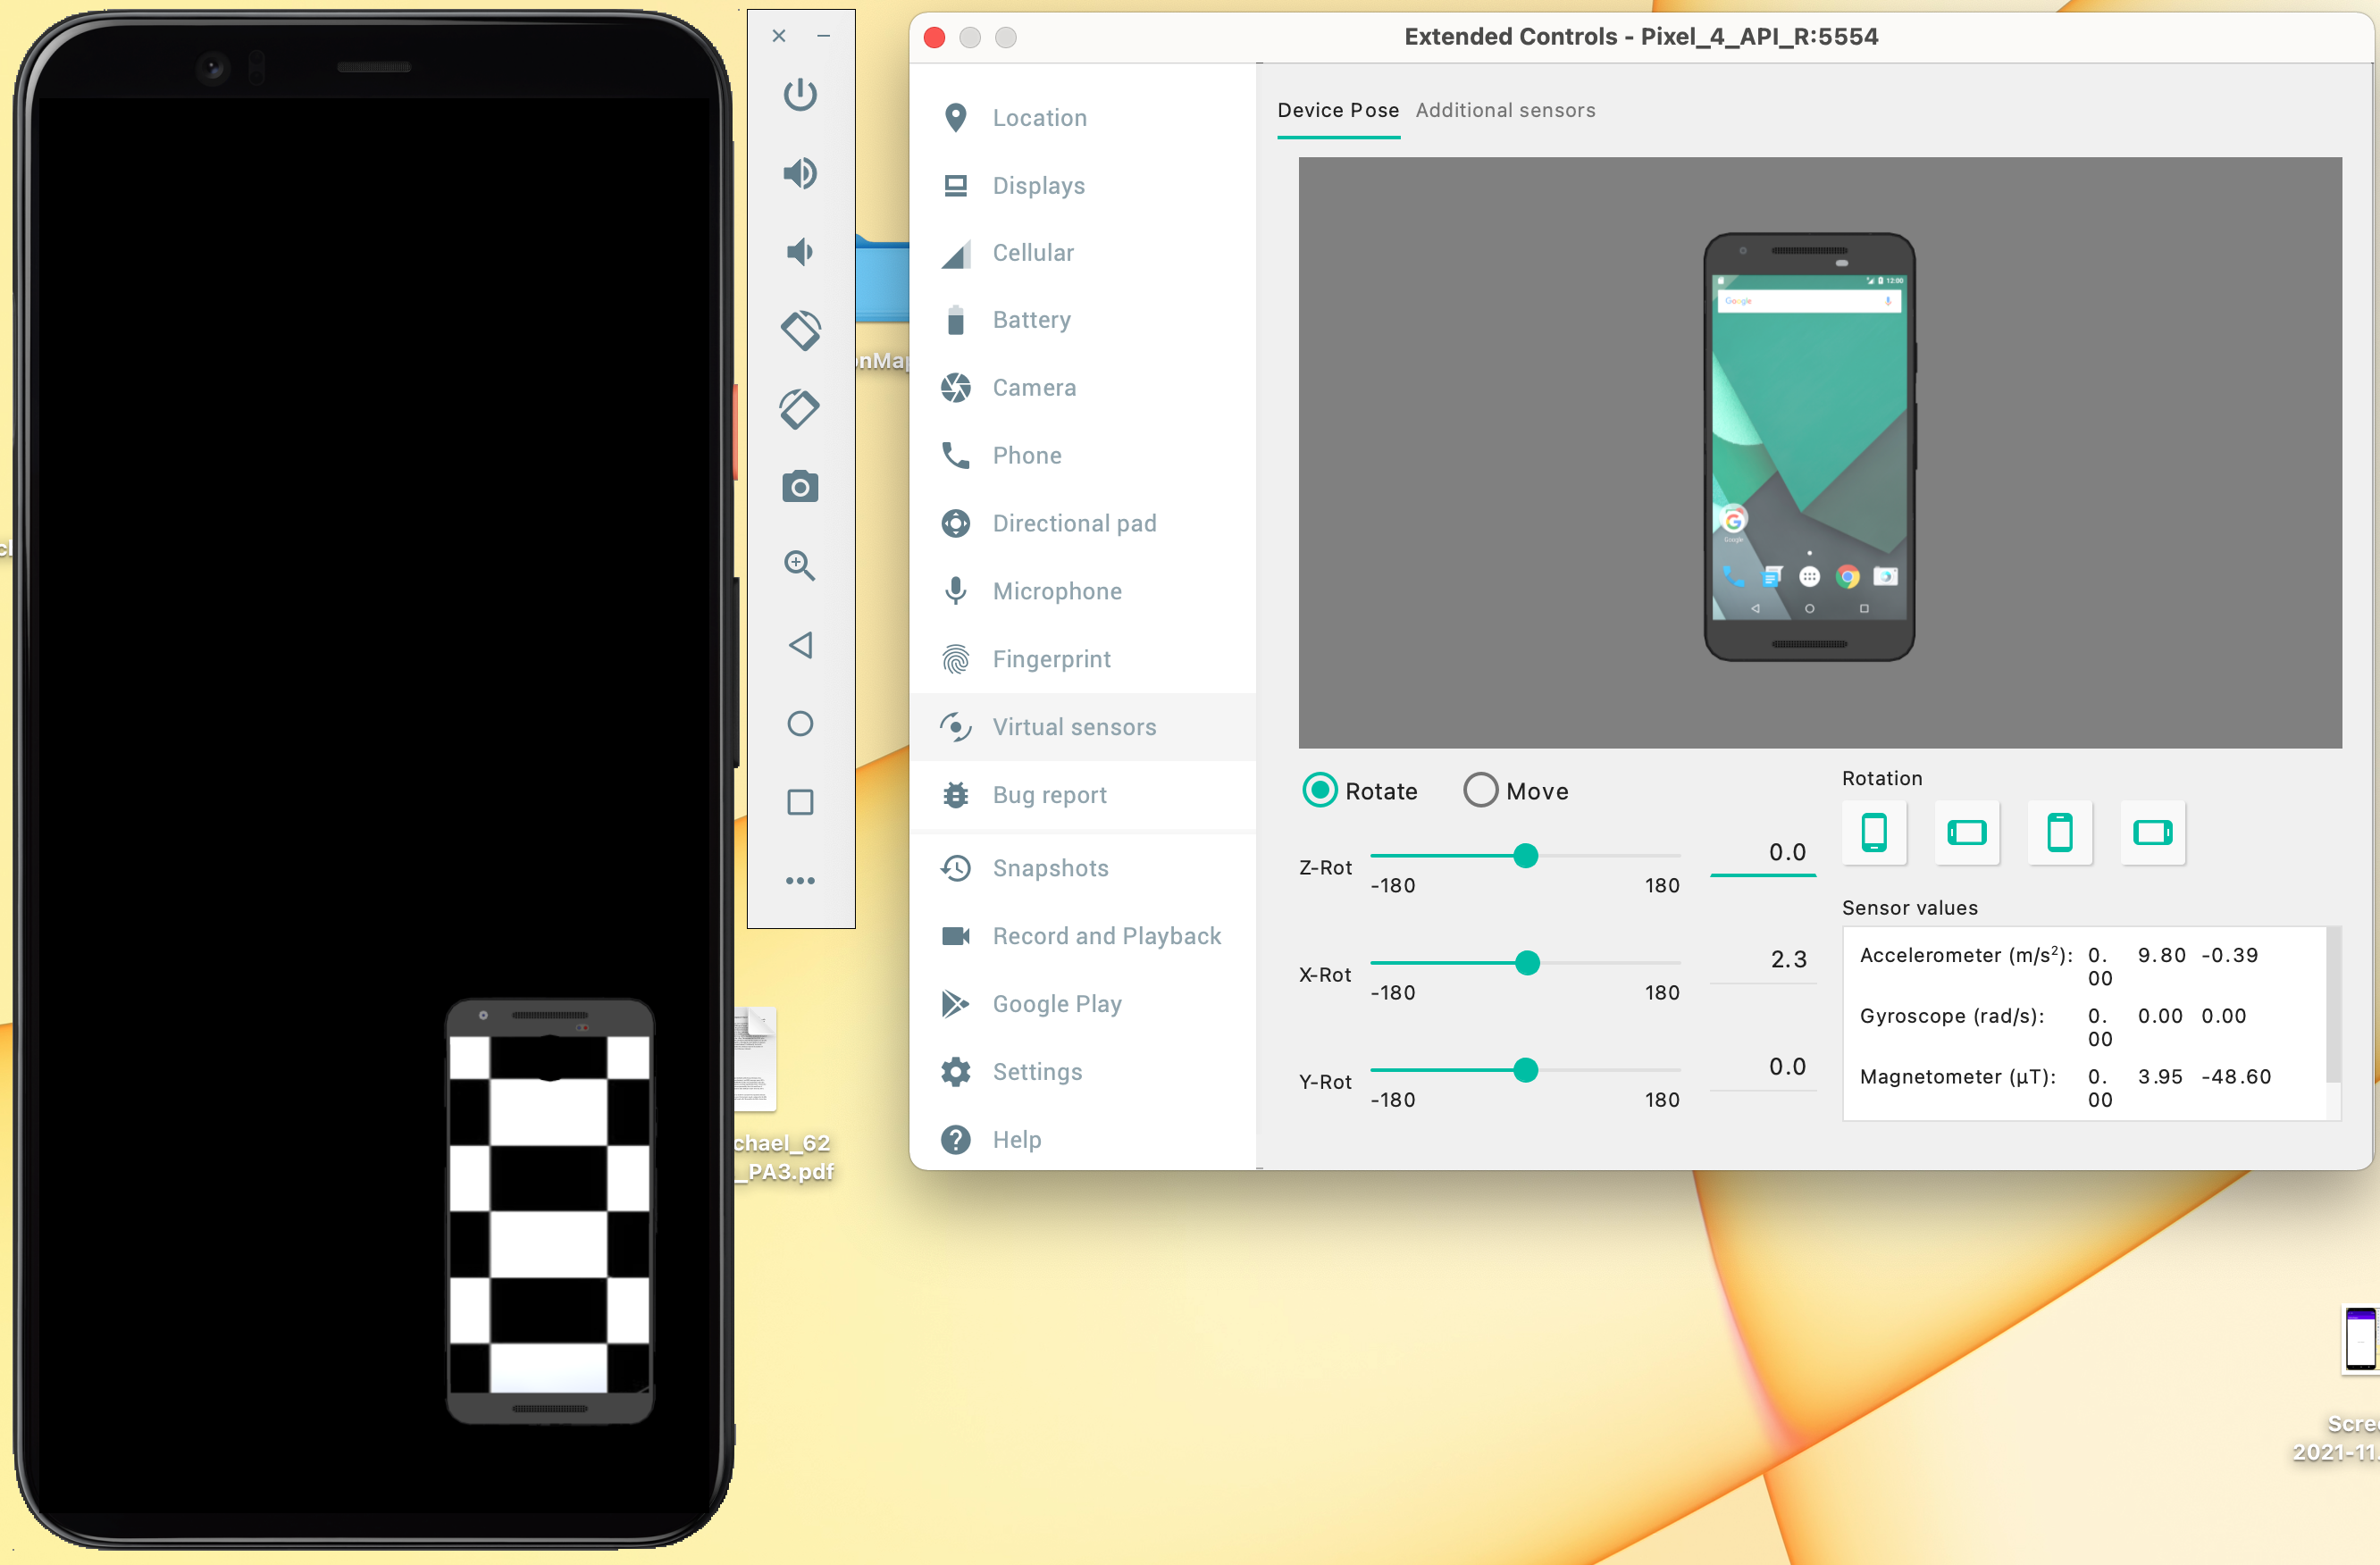The height and width of the screenshot is (1565, 2380).
Task: Set device to landscape orientation preset
Action: [1966, 832]
